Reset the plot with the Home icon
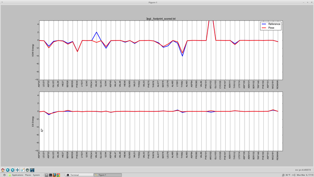Viewport: 314px width, 177px height. click(x=3, y=170)
